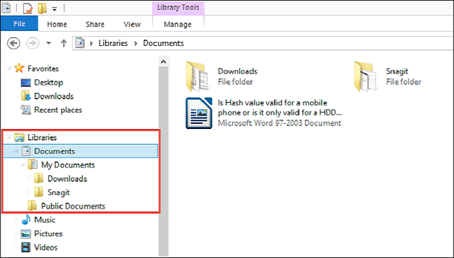Viewport: 454px width, 258px height.
Task: Select Public Documents in navigation tree
Action: point(73,206)
